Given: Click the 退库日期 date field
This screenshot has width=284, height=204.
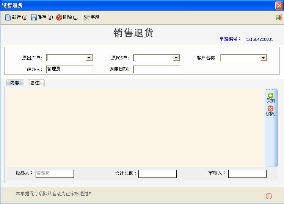Looking at the screenshot, I should 157,69.
